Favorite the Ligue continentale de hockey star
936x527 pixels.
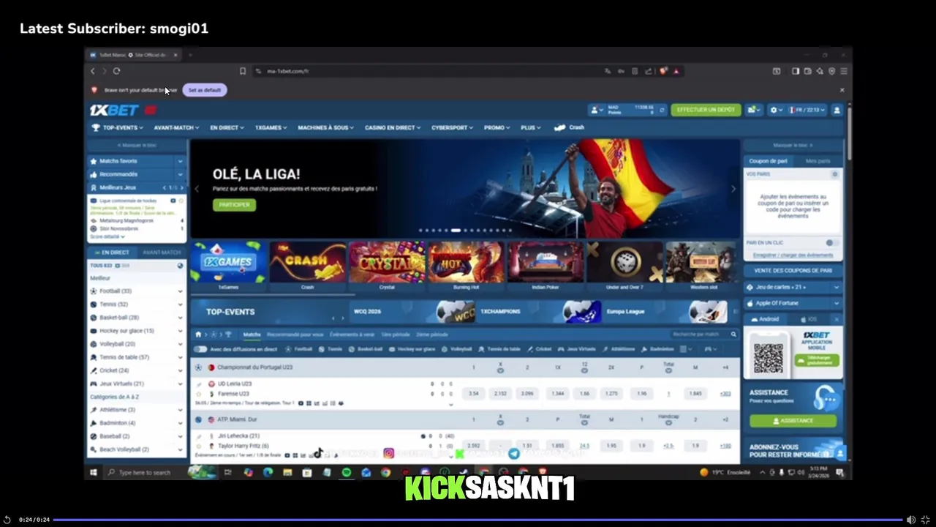[181, 201]
